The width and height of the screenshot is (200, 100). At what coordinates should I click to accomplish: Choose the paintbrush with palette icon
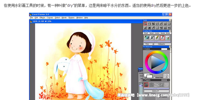tap(168, 38)
